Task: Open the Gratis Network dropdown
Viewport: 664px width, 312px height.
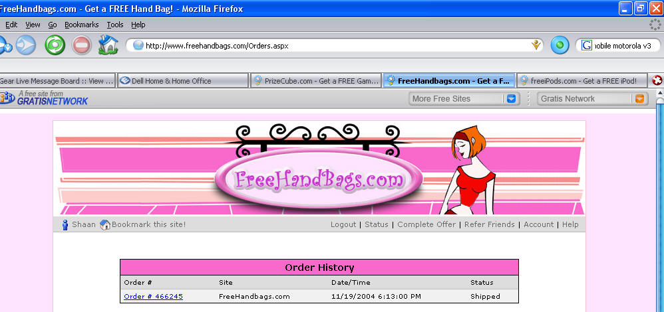Action: [x=593, y=99]
